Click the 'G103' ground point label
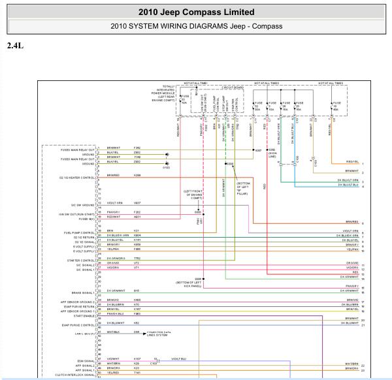 pyautogui.click(x=166, y=168)
